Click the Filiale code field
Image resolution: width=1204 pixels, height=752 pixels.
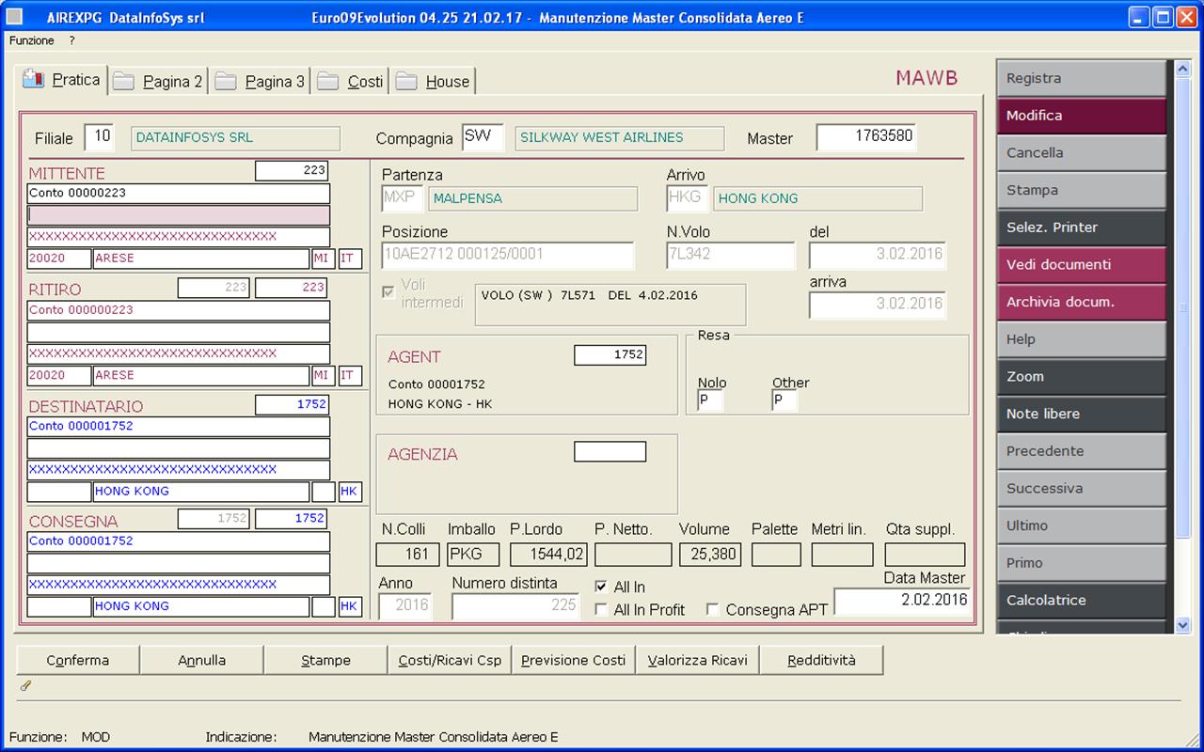point(99,137)
